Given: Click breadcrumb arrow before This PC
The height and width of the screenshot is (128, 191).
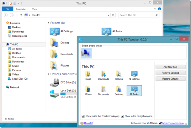Looking at the screenshot, I should 29,15.
